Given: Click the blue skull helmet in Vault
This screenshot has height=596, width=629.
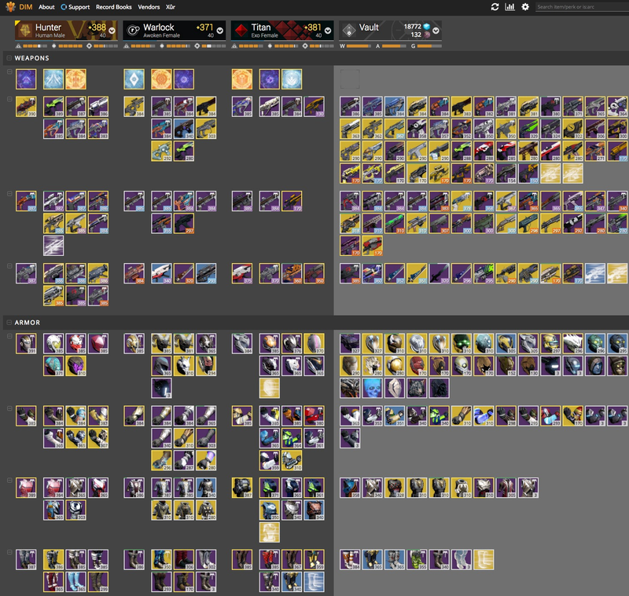Looking at the screenshot, I should 372,388.
